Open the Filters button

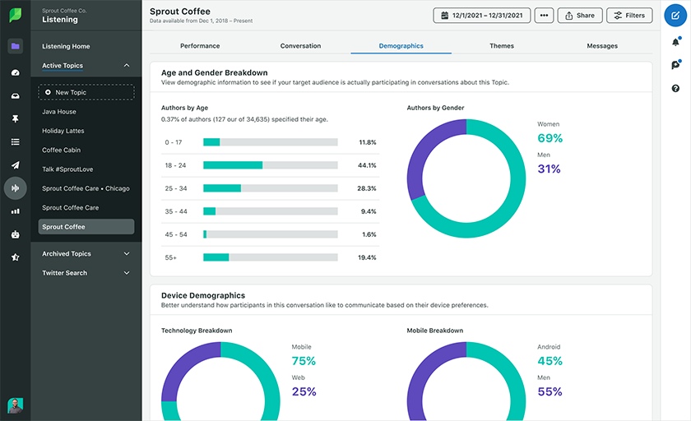pos(629,16)
